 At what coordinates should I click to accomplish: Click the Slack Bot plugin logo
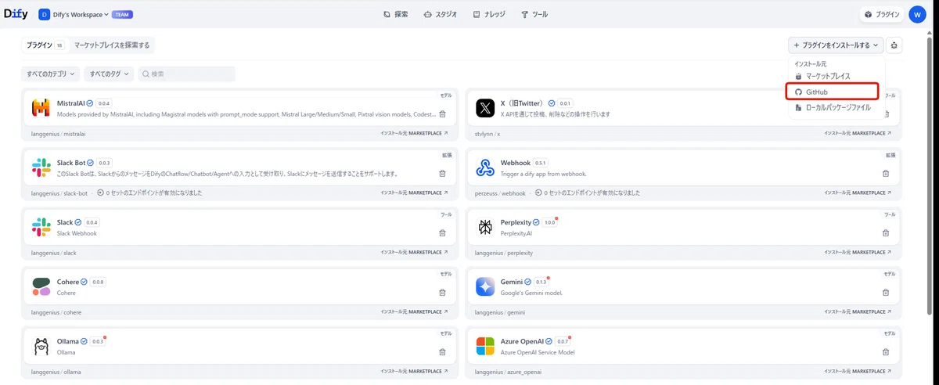[41, 167]
